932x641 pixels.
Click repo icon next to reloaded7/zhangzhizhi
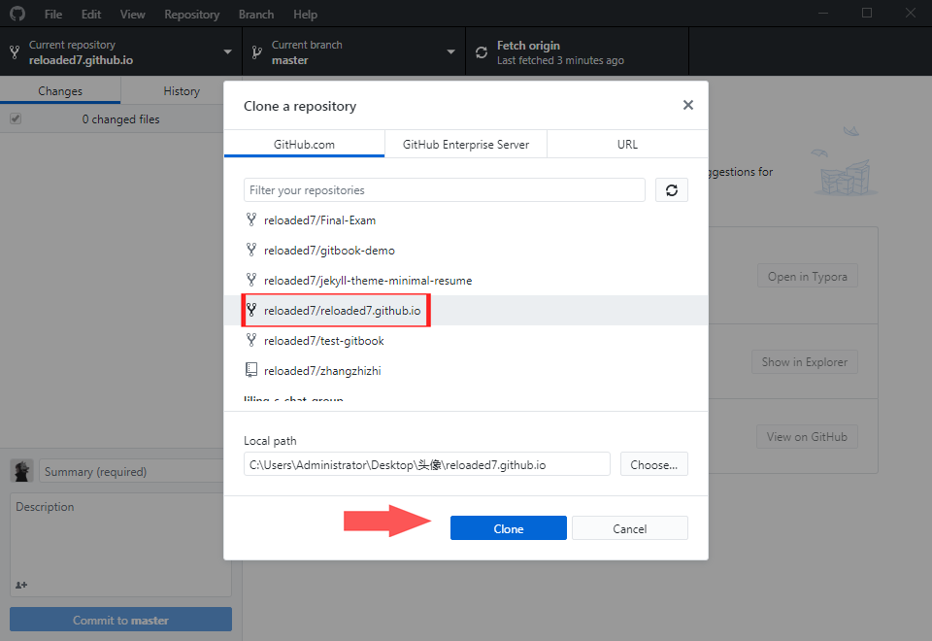point(251,370)
